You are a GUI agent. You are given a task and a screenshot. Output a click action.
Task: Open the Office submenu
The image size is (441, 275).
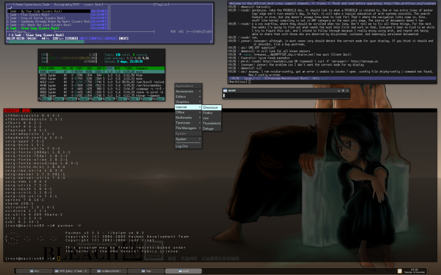[188, 112]
